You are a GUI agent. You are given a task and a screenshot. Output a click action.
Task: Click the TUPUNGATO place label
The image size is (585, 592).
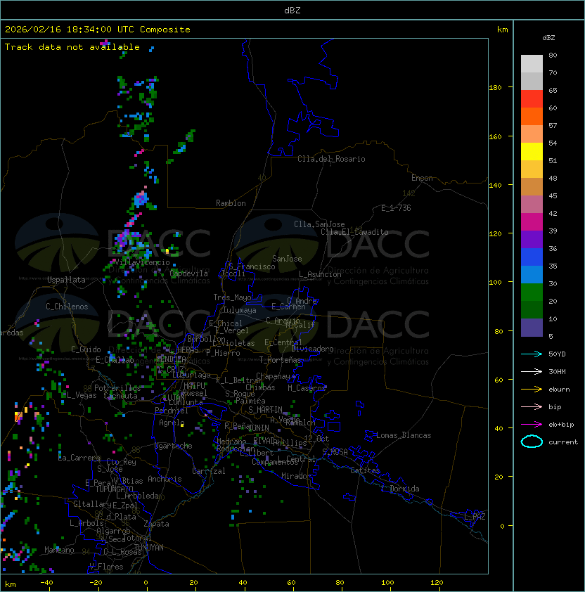[114, 489]
